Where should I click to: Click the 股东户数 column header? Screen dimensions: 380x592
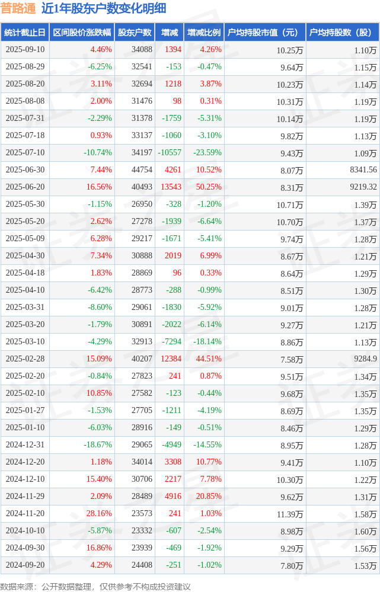point(135,33)
